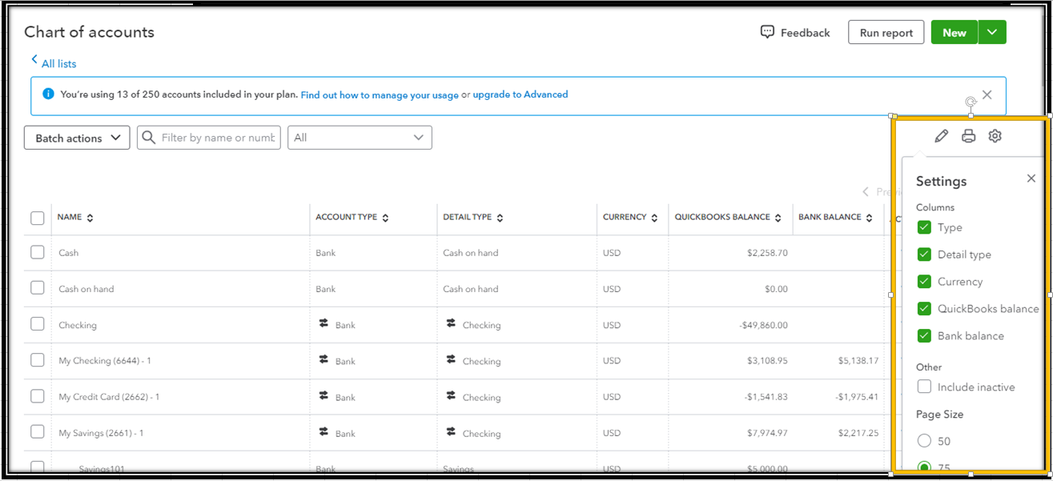Expand the arrow beside the New button
1053x481 pixels.
(x=992, y=32)
